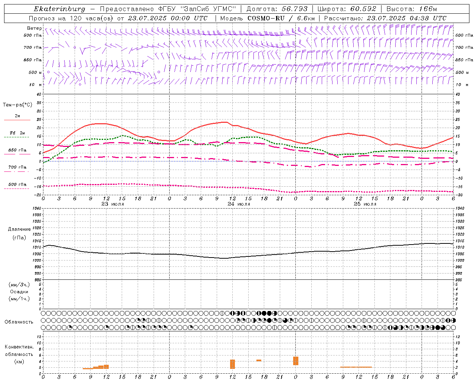The image size is (475, 380).
Task: Click the 'Тем-ра(°C)' temperature label
Action: [x=17, y=105]
